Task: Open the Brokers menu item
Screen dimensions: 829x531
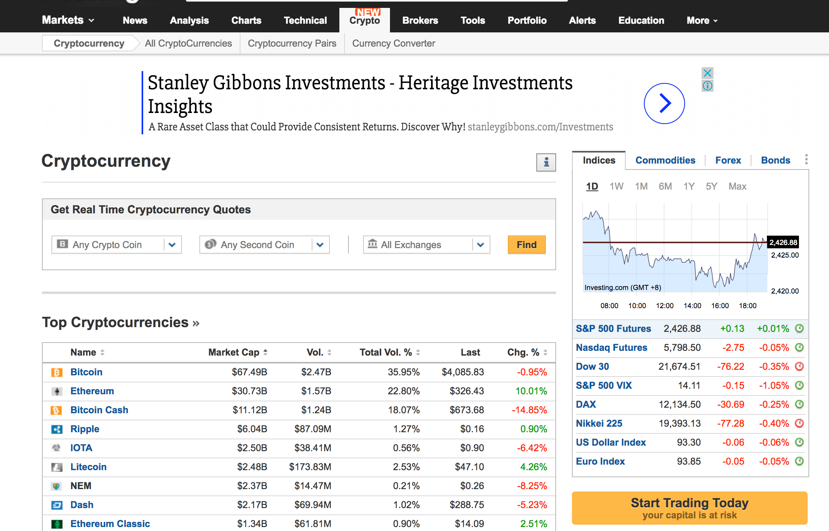Action: (x=420, y=20)
